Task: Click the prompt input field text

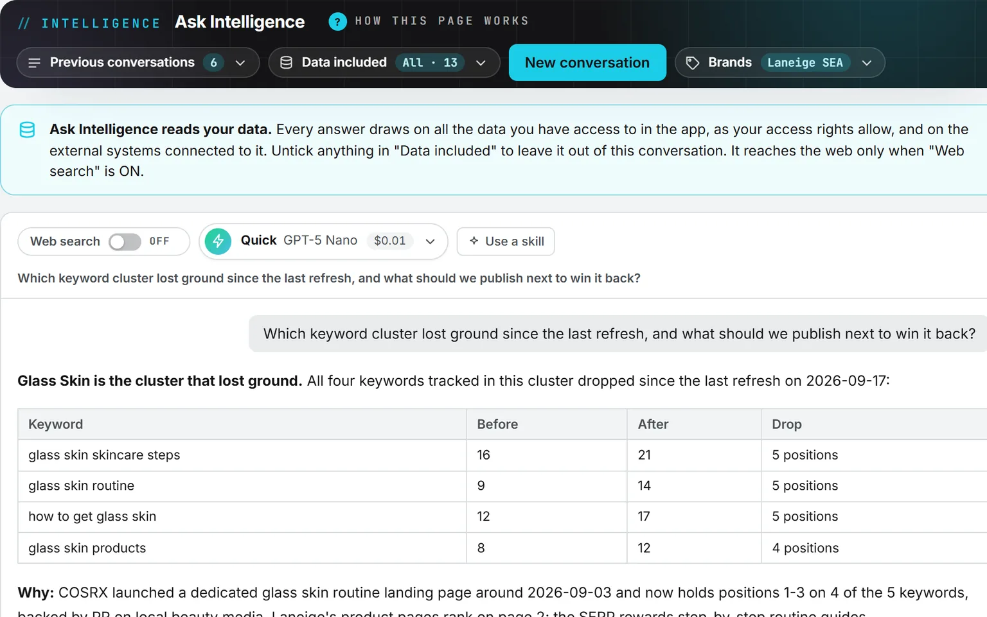Action: pos(329,279)
